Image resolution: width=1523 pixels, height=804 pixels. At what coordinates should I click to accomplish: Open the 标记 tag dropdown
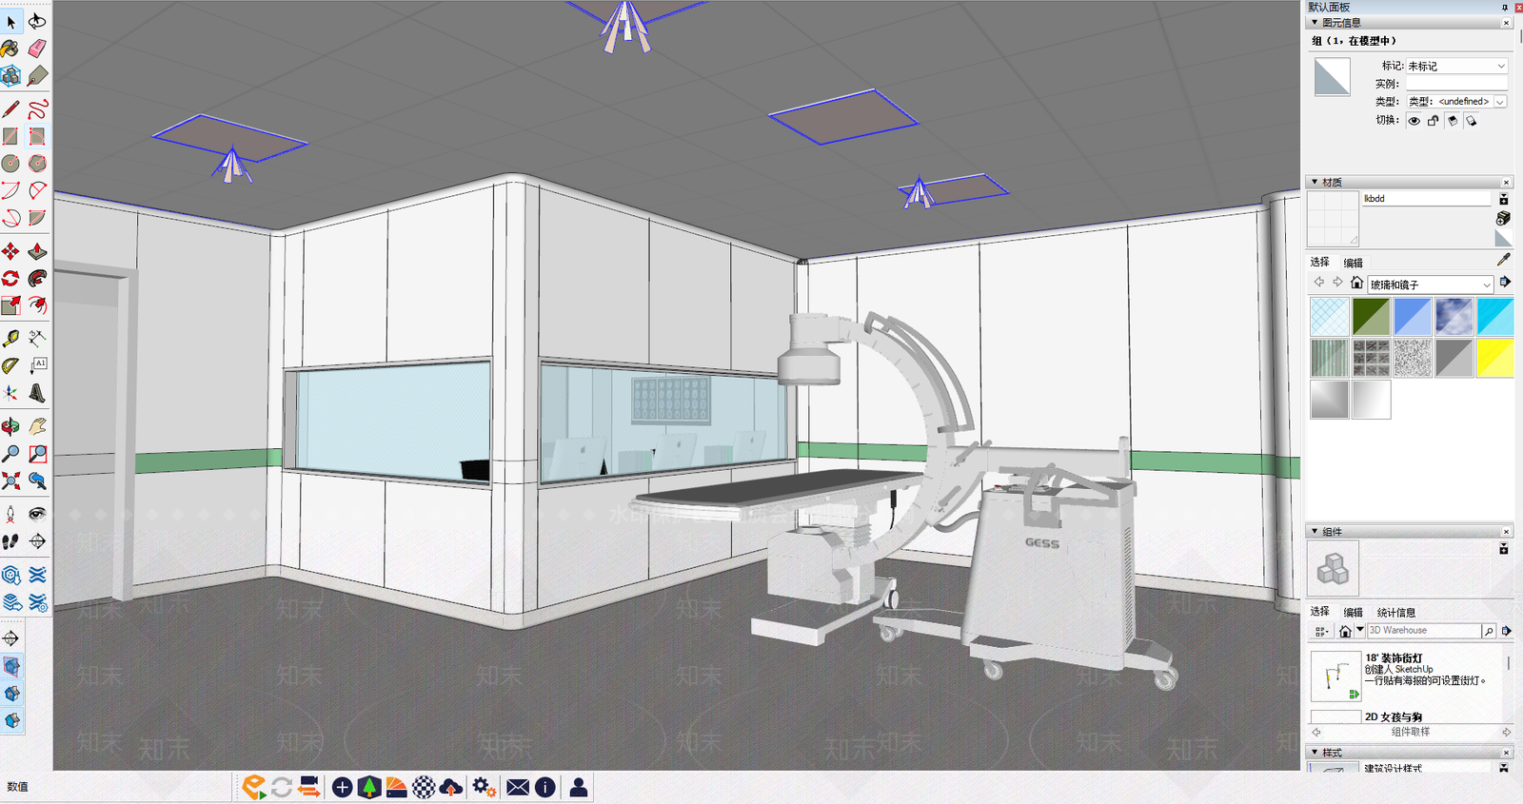click(1456, 66)
